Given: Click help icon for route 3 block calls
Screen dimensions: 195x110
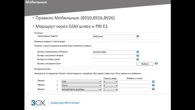Looking at the screenshot, I should tap(153, 89).
